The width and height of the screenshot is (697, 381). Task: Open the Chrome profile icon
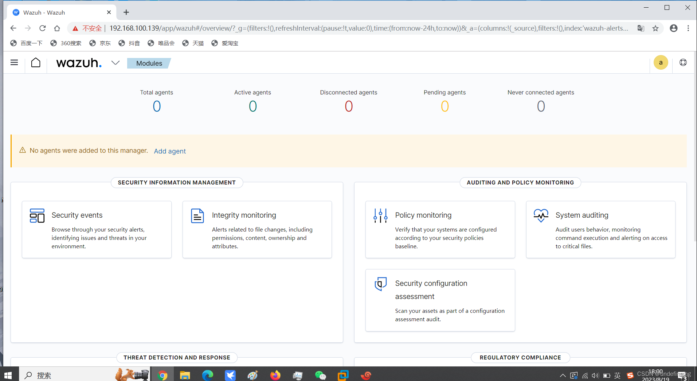click(674, 28)
